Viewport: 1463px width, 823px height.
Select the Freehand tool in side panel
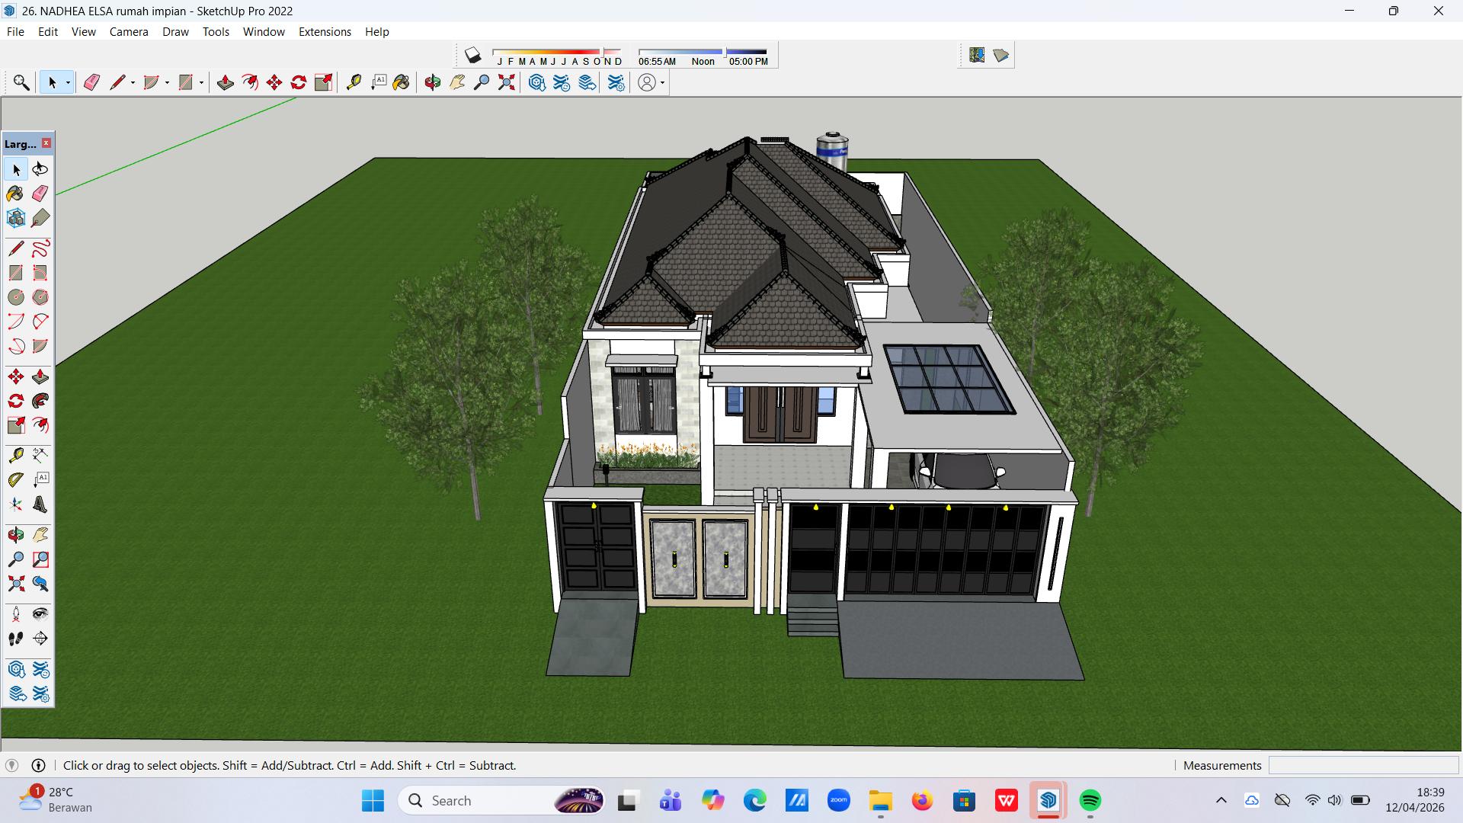40,248
